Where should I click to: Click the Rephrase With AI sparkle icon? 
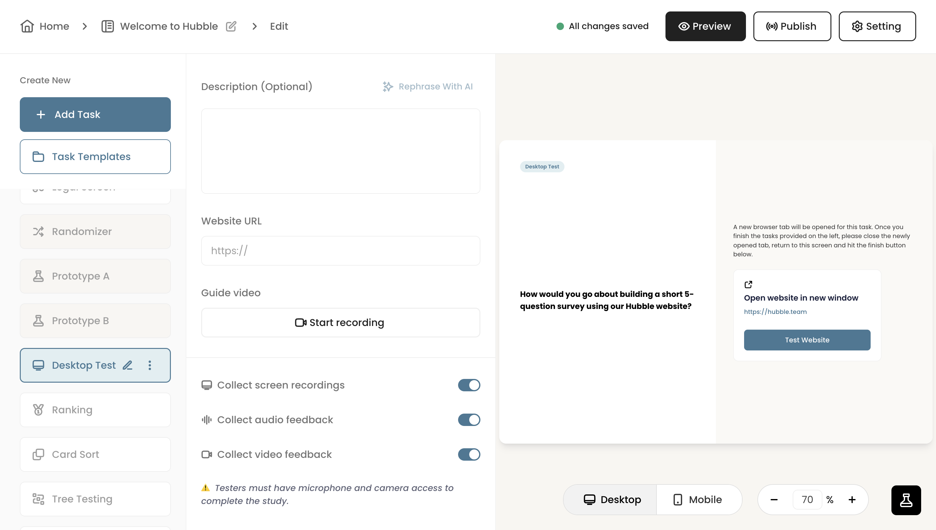click(388, 87)
